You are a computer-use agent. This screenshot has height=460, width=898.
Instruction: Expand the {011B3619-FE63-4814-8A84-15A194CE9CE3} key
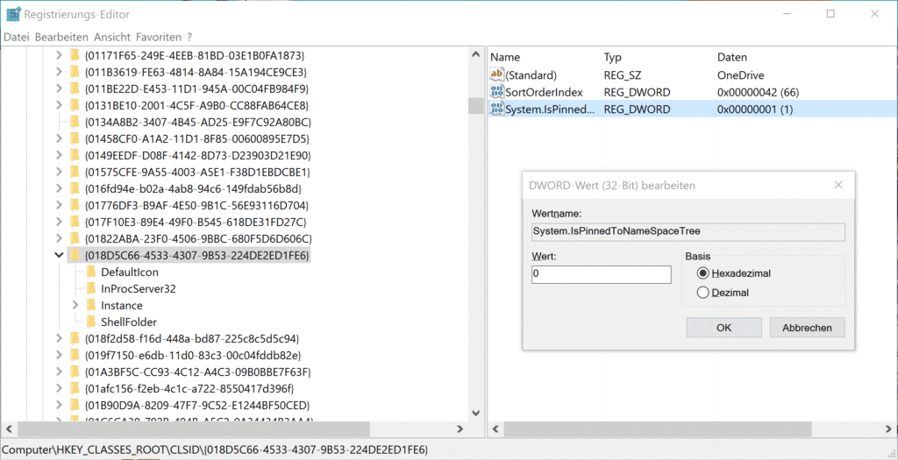(x=59, y=72)
